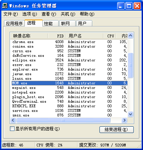This screenshot has width=143, height=150.
Task: Open the 文件(F) menu
Action: tap(11, 14)
